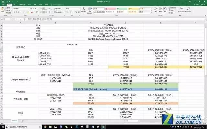Decrease the font size with the smaller A
This screenshot has height=129, width=207.
tap(38, 9)
